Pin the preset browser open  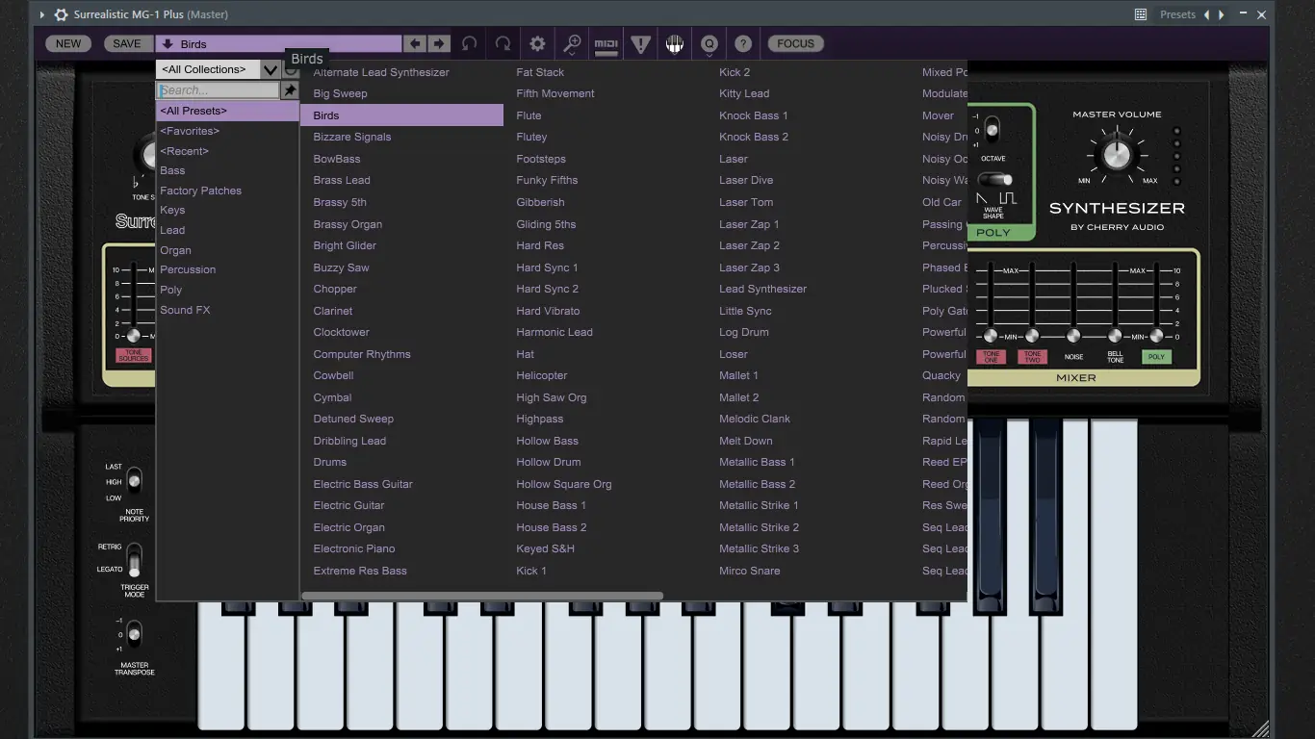tap(289, 90)
